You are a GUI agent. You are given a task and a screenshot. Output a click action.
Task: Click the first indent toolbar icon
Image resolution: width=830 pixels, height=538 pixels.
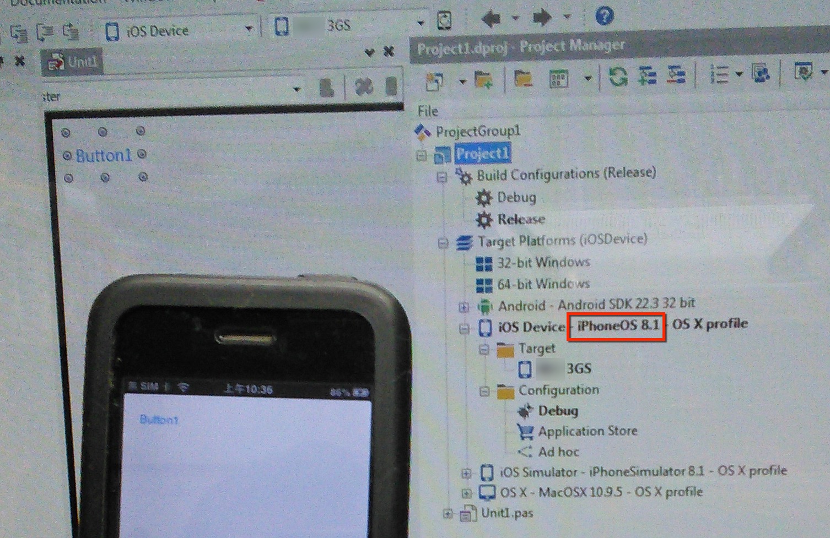[x=19, y=34]
